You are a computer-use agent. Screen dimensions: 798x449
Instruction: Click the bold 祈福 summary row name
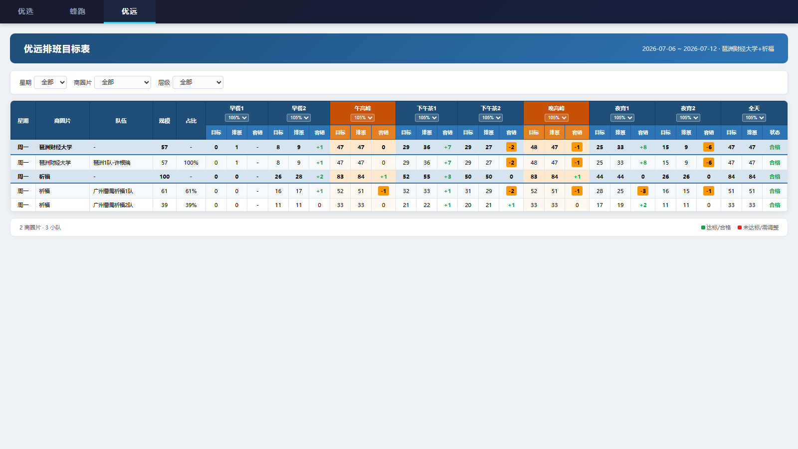tap(45, 177)
